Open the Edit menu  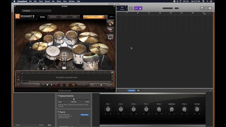point(35,1)
